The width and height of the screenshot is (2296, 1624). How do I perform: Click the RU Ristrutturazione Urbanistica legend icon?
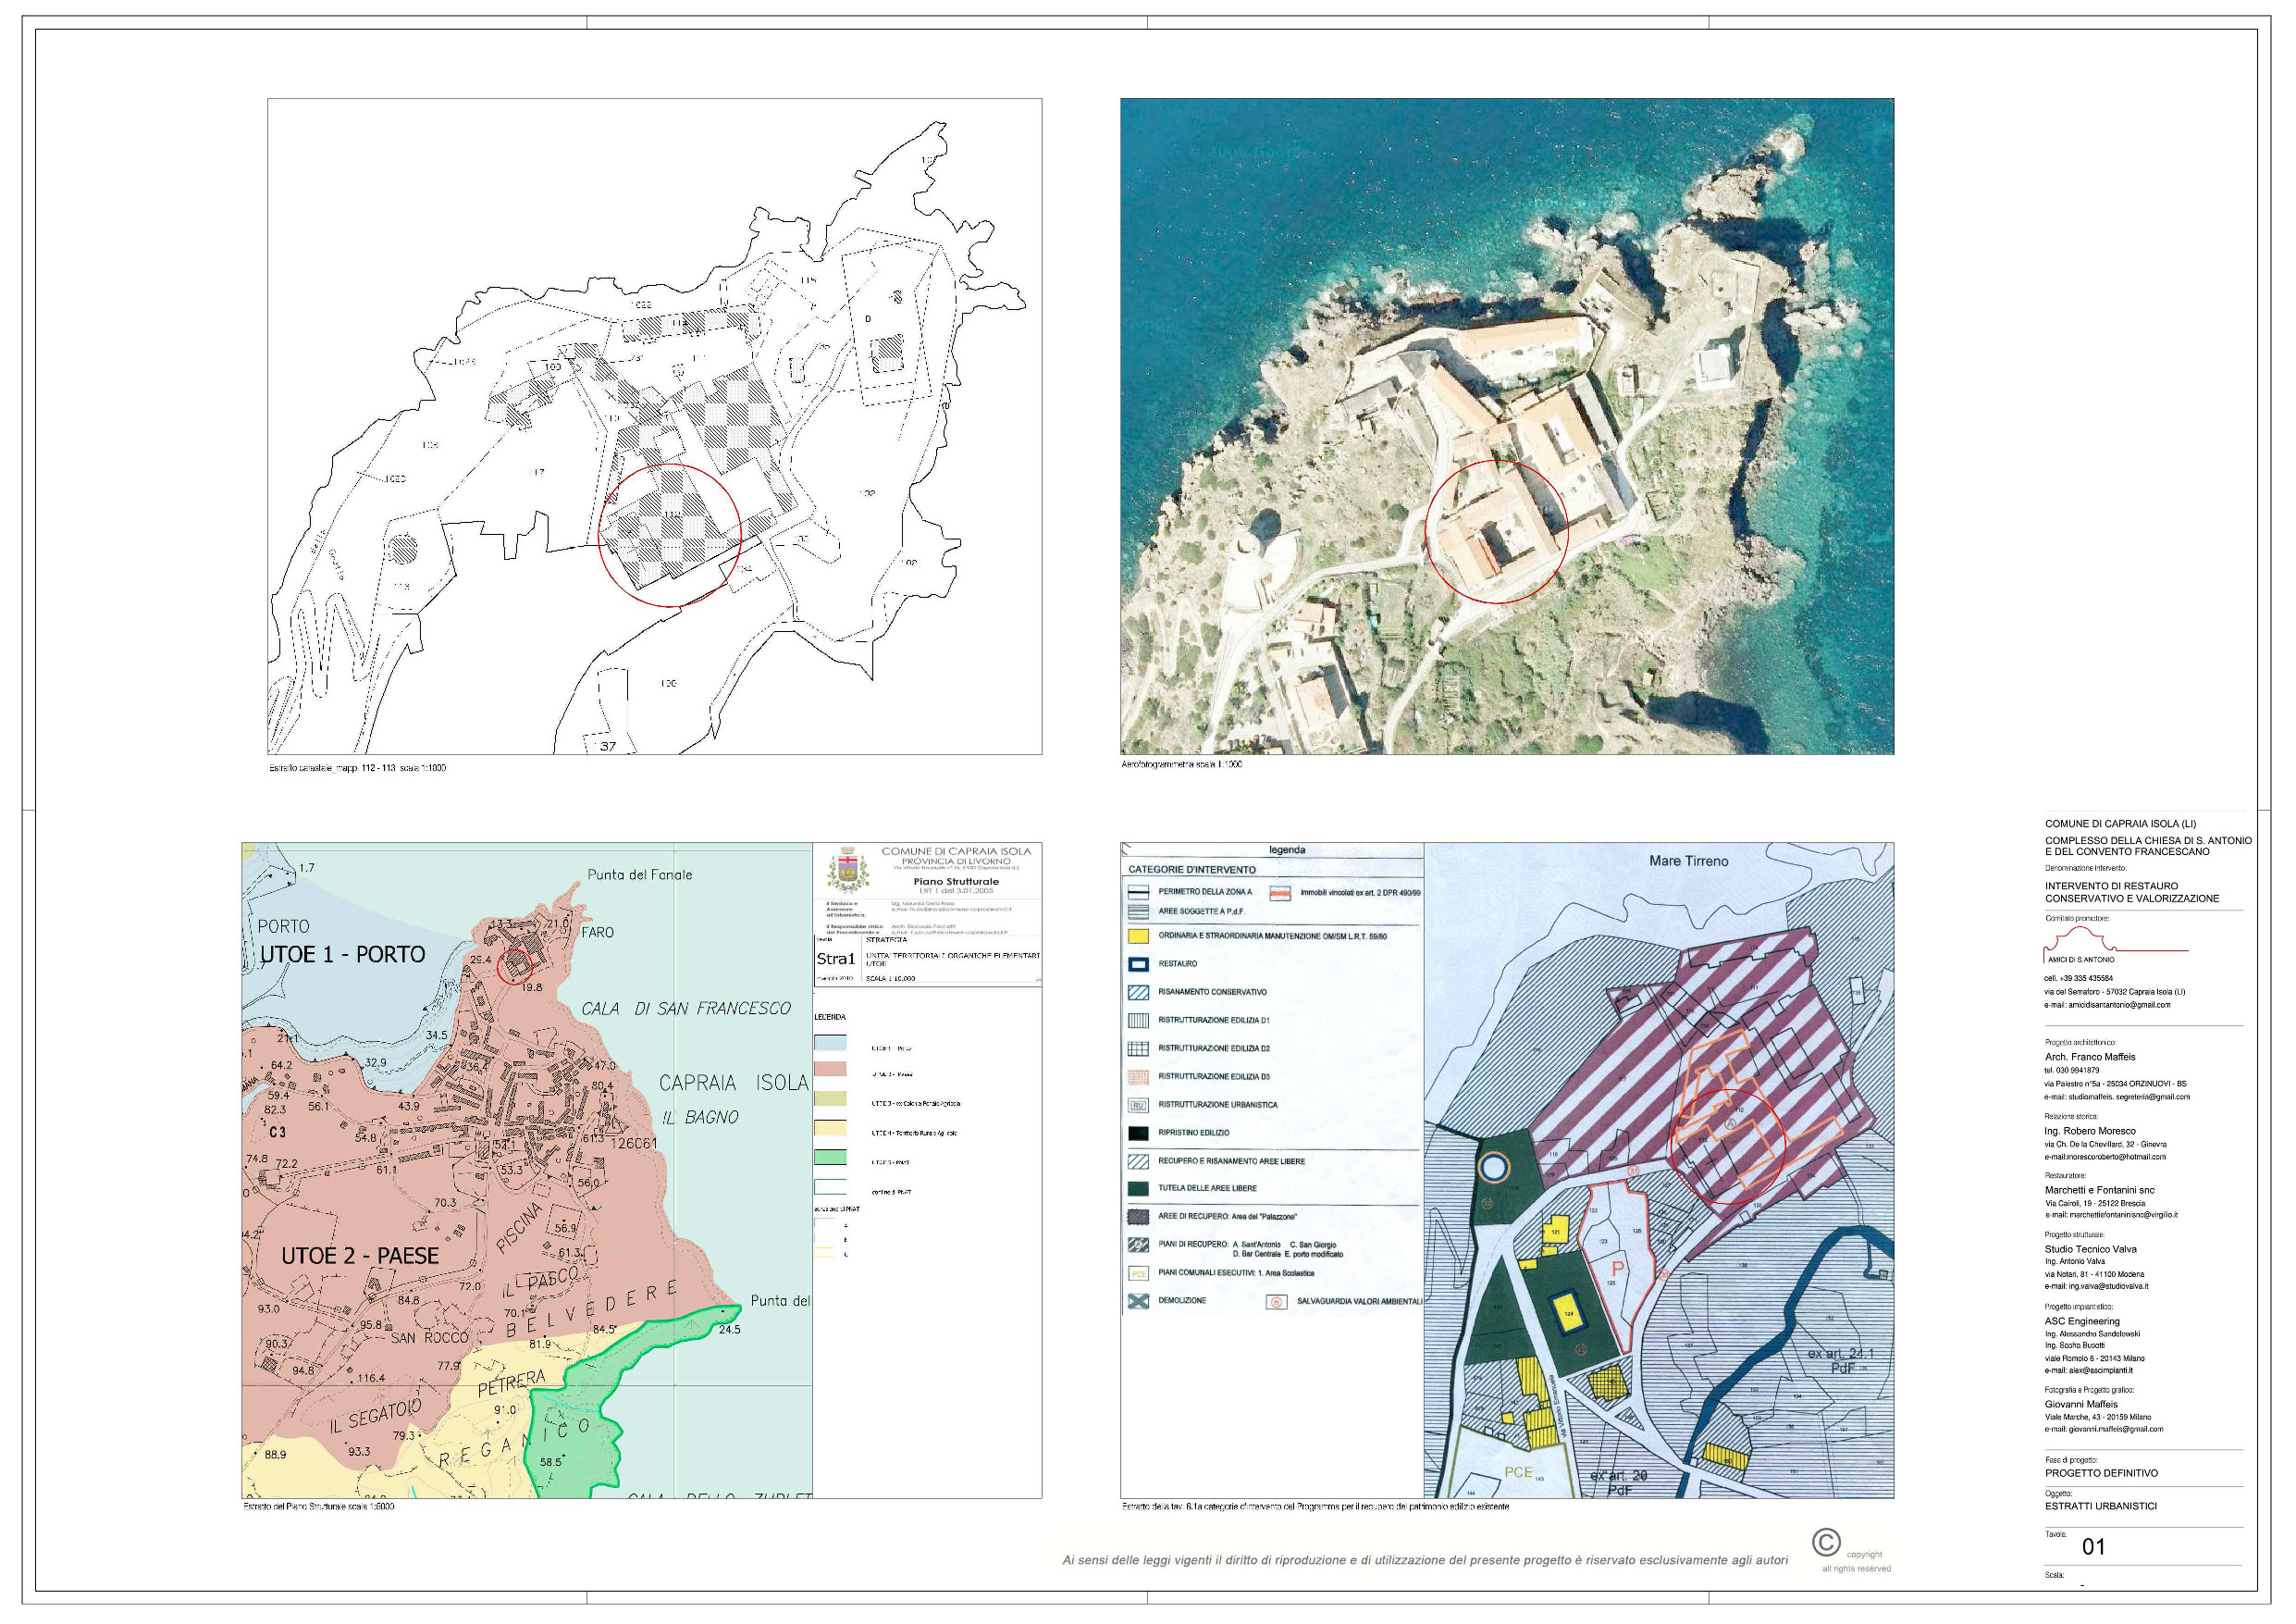point(1137,1106)
